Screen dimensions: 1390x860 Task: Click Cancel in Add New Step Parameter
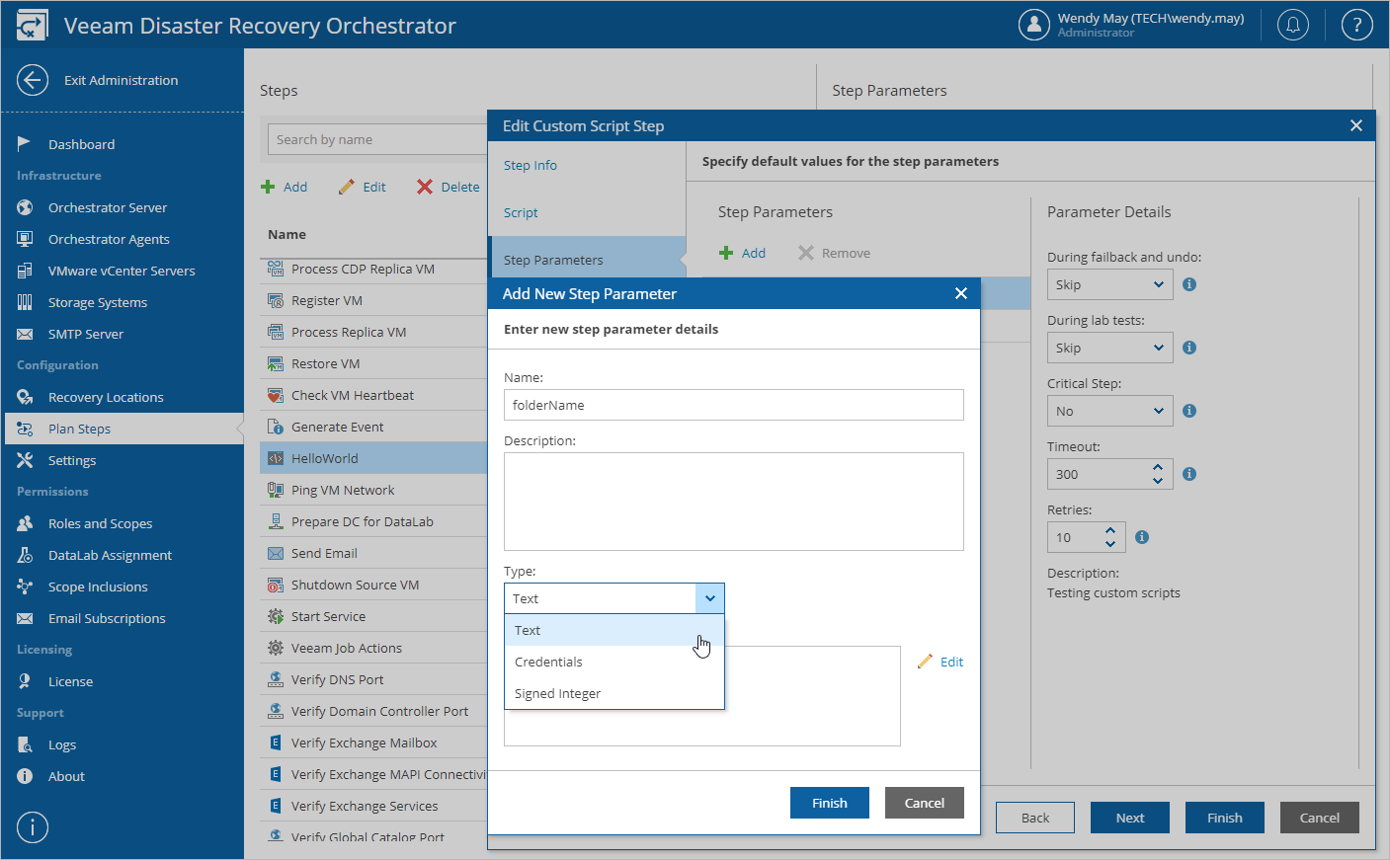[x=925, y=803]
